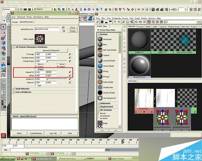Image resolution: width=202 pixels, height=161 pixels.
Task: Click Hypershade next graph arrow icon
Action: coord(119,22)
